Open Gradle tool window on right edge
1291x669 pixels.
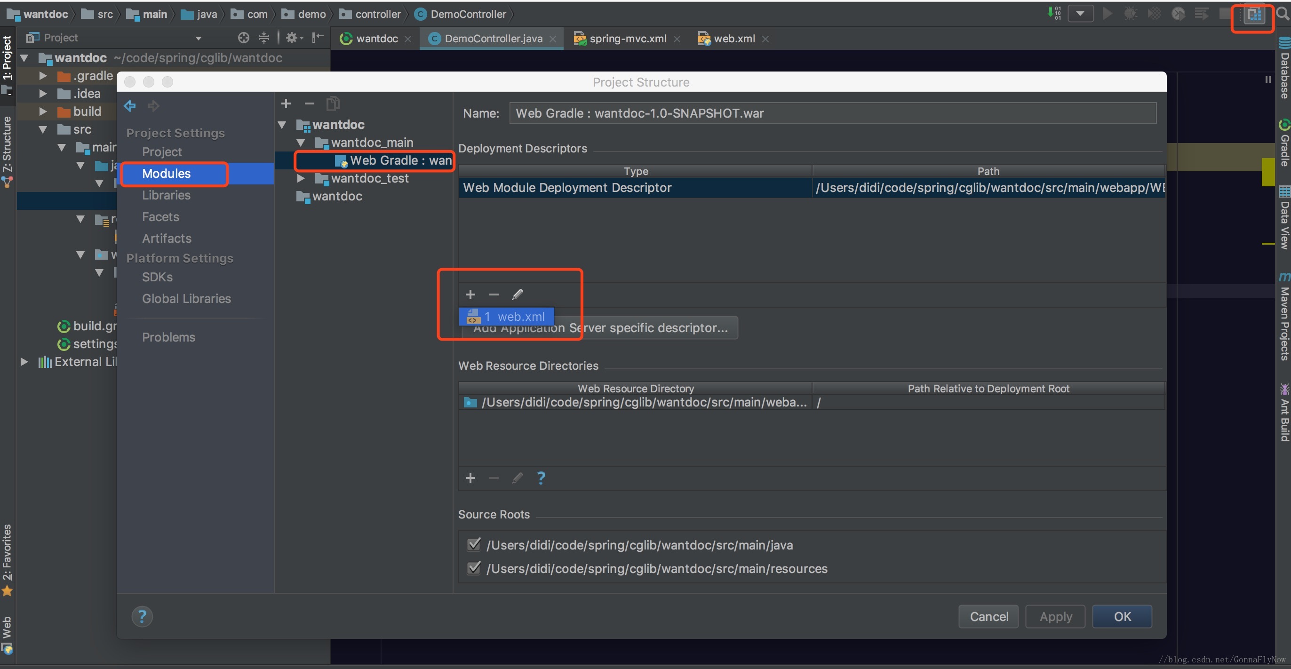[x=1284, y=143]
